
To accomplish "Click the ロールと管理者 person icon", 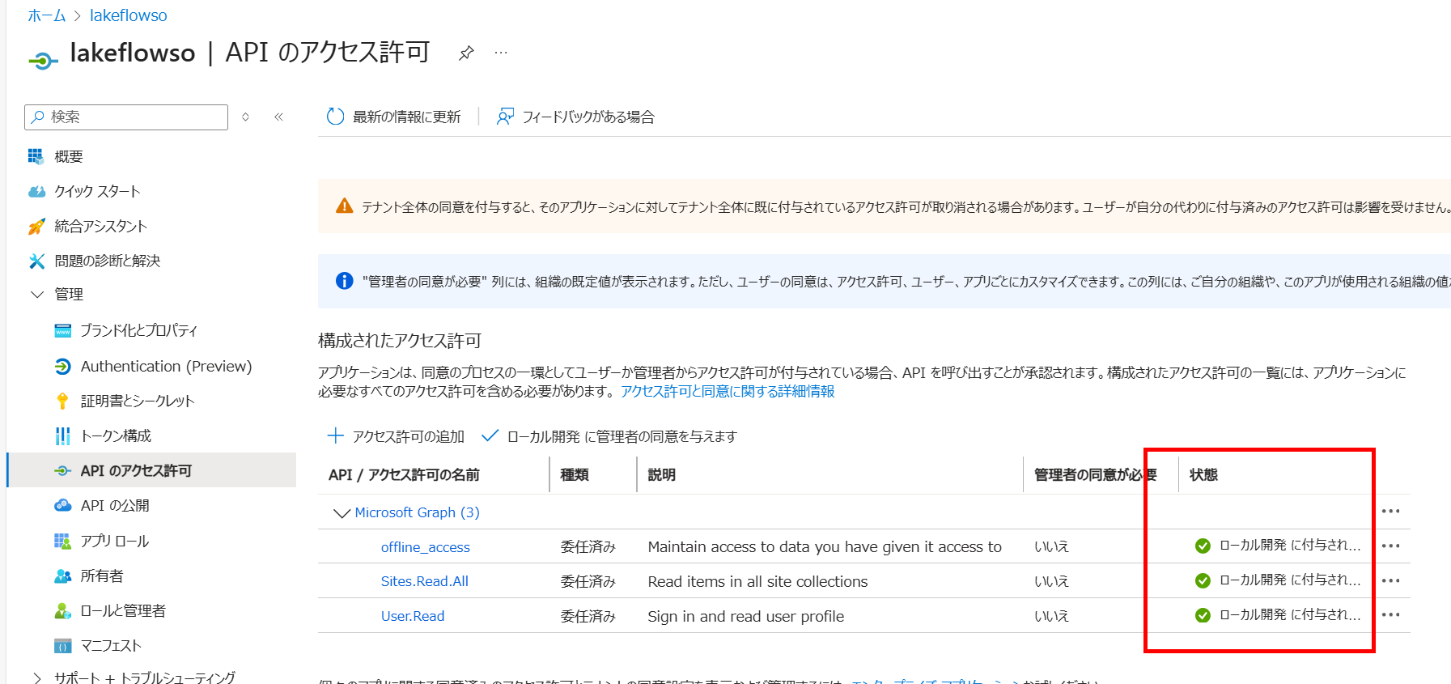I will (x=62, y=610).
